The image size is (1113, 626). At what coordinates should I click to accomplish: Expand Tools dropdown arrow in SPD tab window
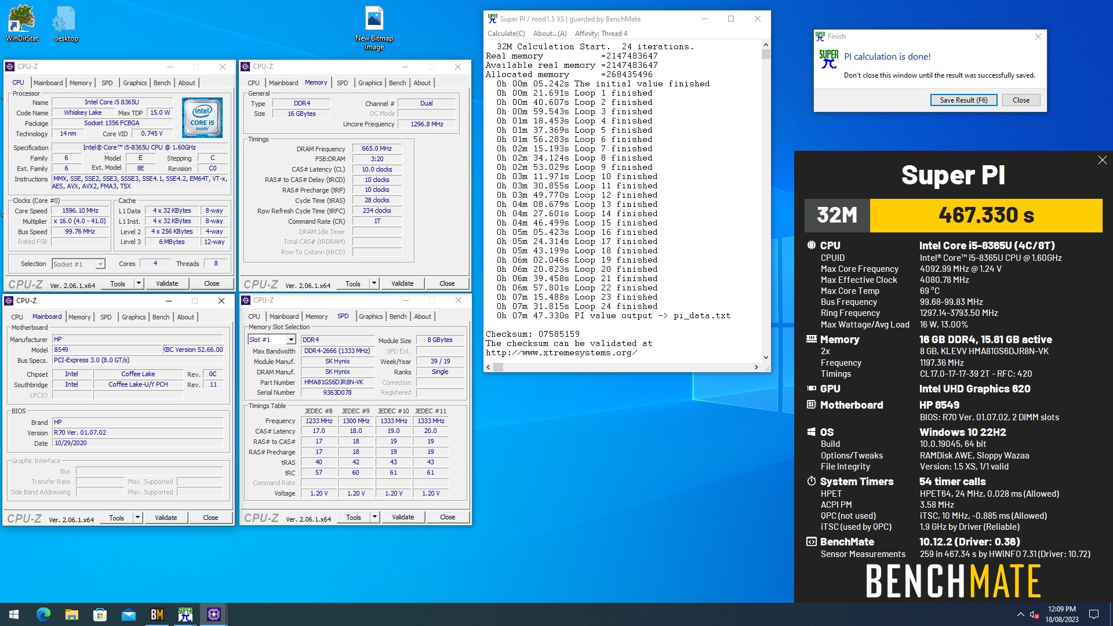[x=374, y=517]
